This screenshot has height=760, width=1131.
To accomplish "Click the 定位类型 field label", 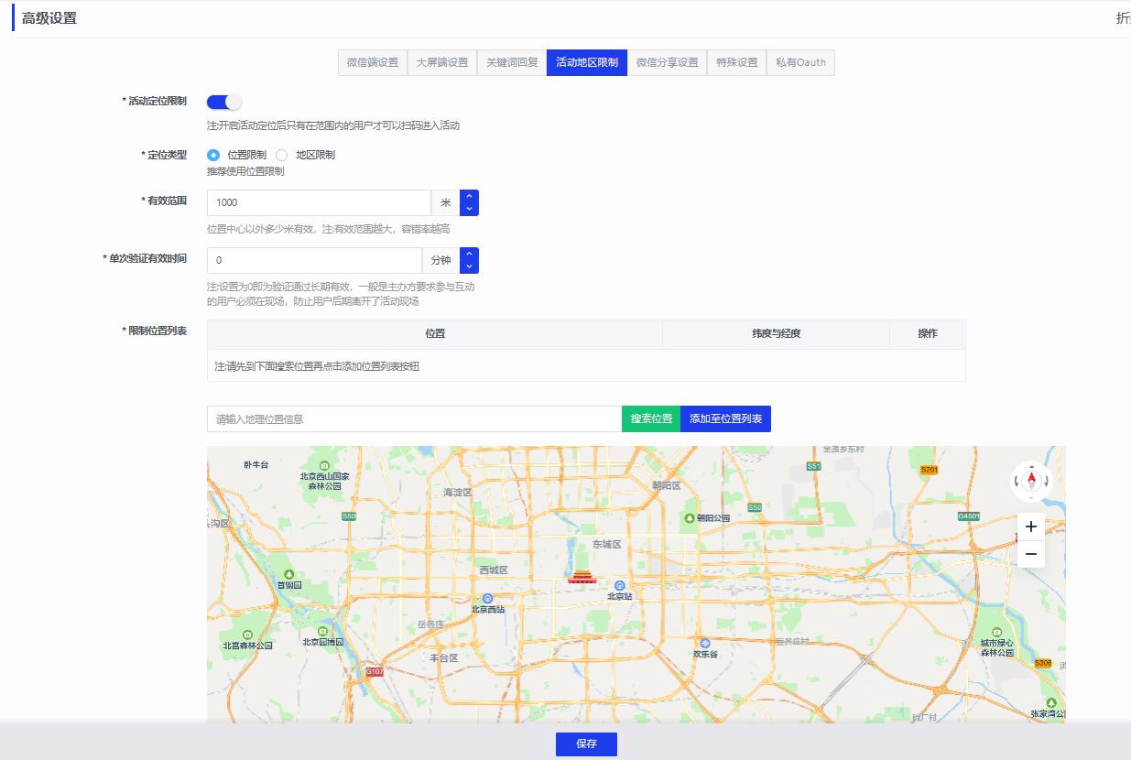I will coord(165,155).
